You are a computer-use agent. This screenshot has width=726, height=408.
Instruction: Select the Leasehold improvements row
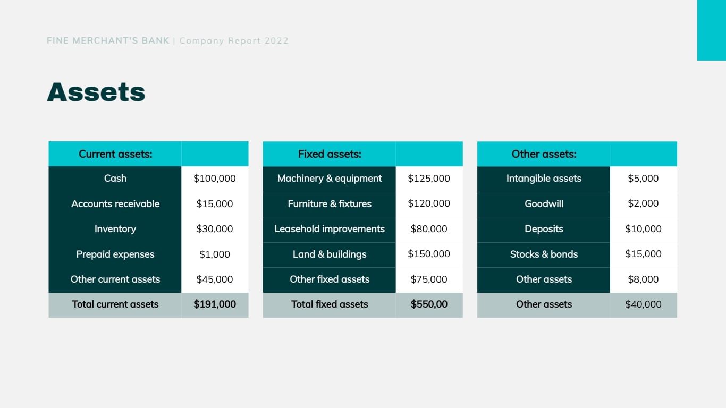pos(329,229)
